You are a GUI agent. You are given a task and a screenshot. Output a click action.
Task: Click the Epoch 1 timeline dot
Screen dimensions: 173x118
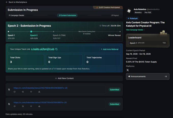coord(8,32)
